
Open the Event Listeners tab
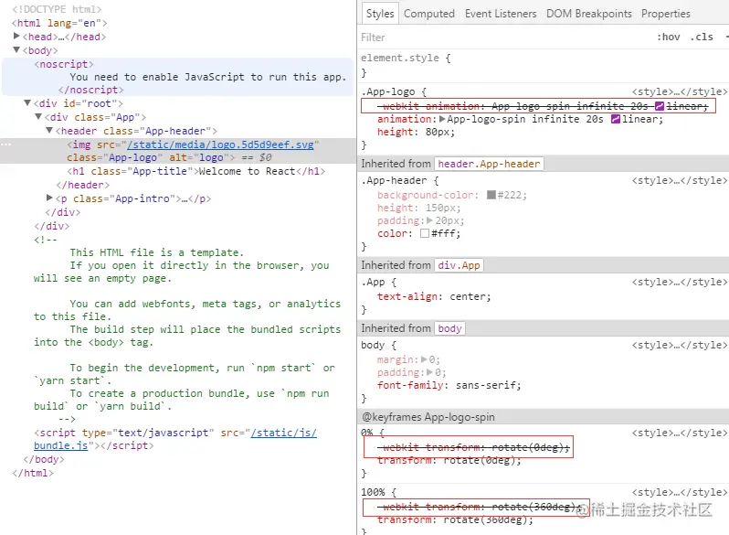(x=501, y=14)
